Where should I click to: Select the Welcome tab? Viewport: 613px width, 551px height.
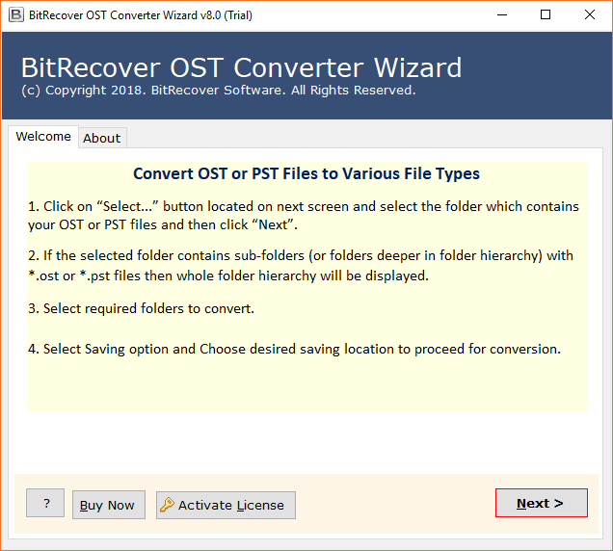click(x=43, y=137)
